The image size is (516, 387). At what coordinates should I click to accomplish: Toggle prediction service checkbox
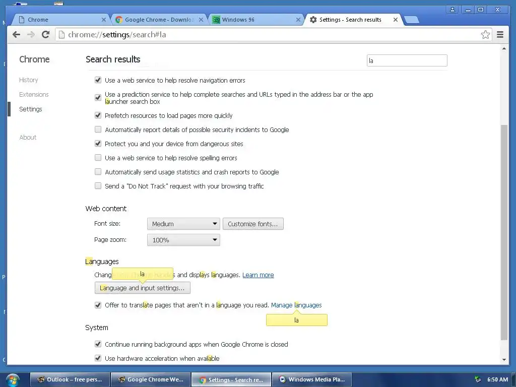pos(98,98)
